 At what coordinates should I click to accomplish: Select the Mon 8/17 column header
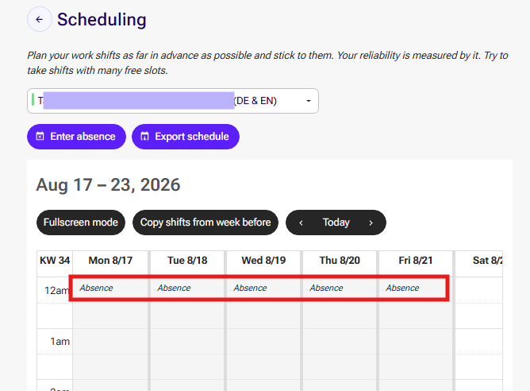click(x=110, y=261)
